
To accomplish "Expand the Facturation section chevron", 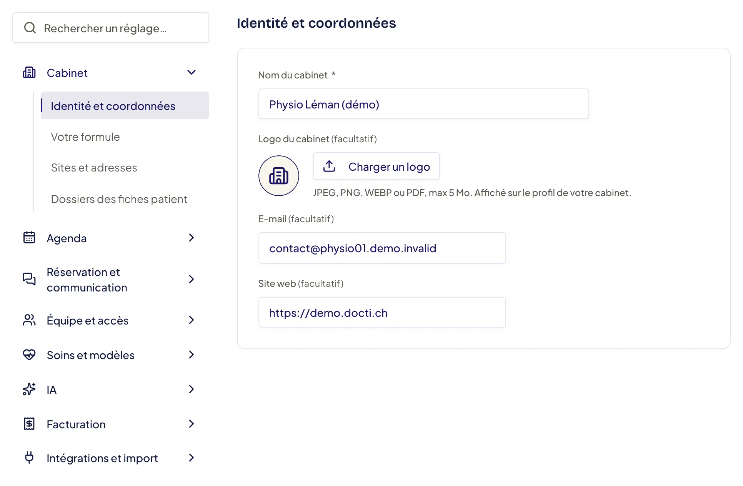I will coord(192,424).
